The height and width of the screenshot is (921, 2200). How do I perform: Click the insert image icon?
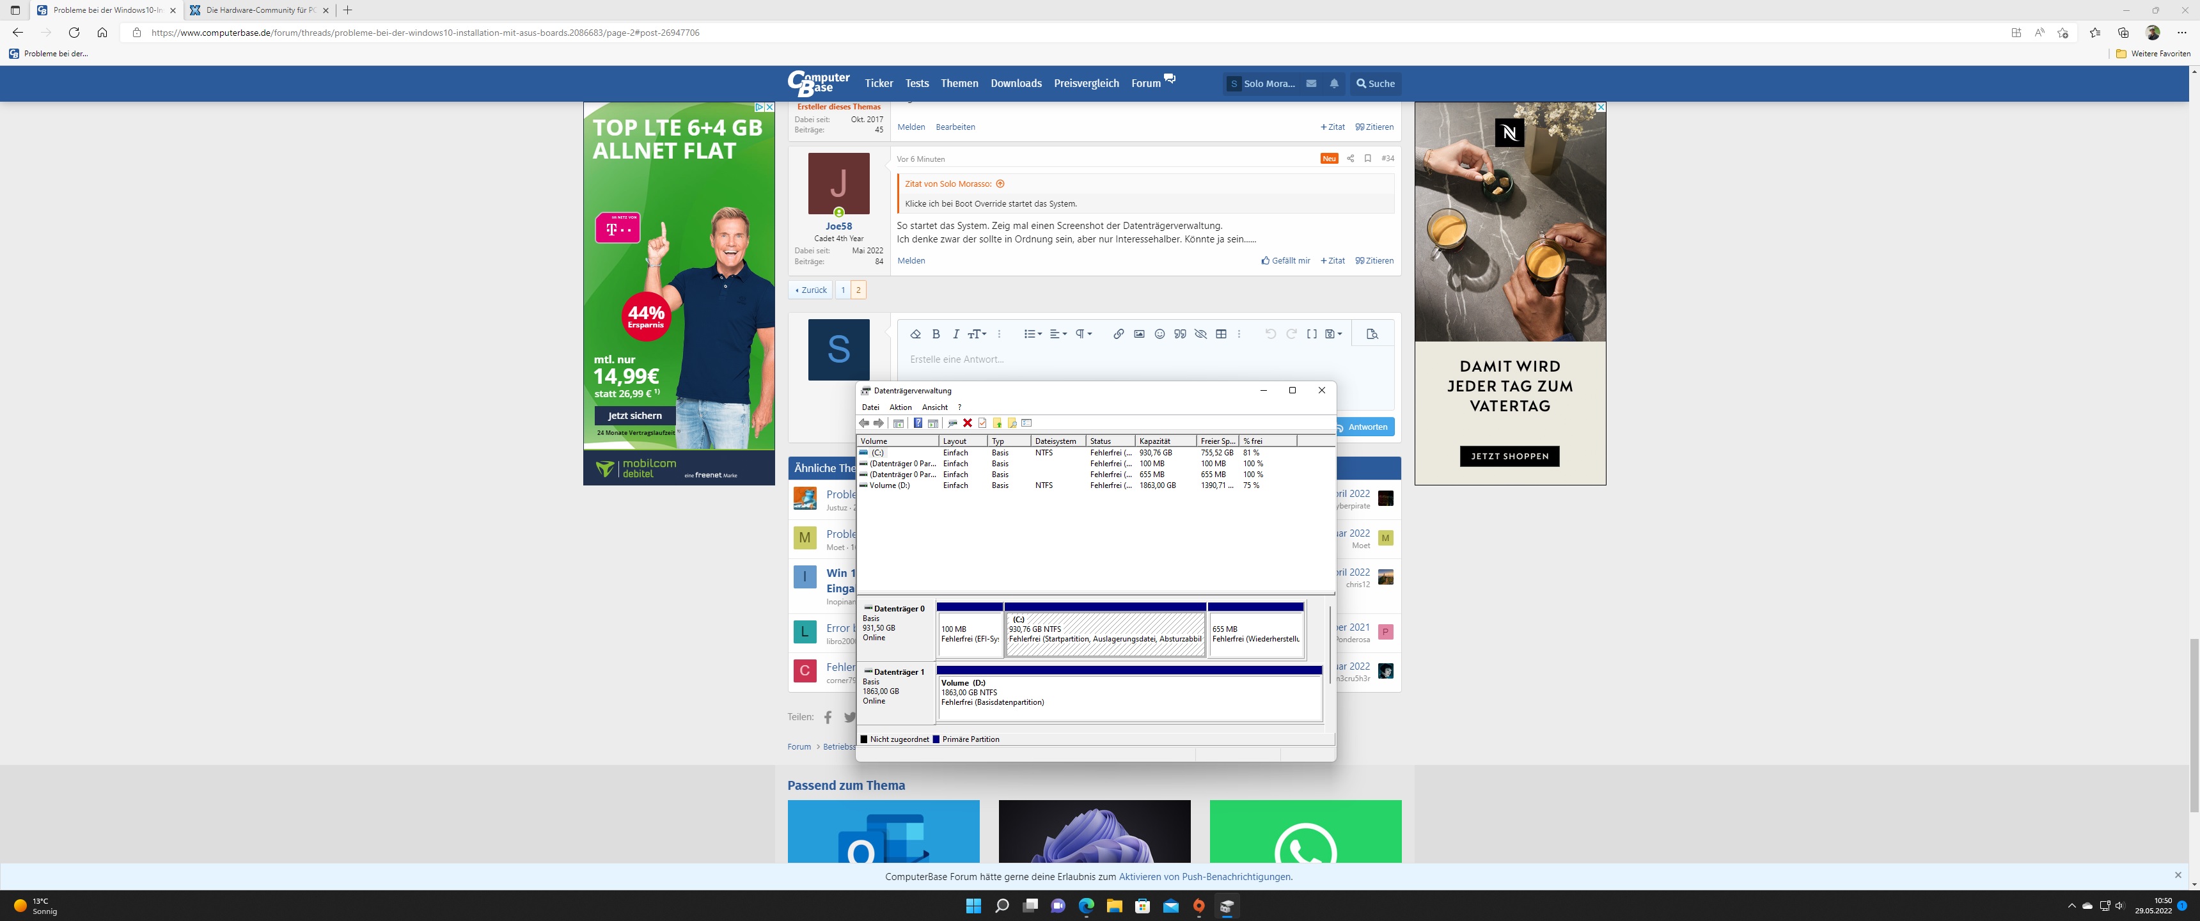[1138, 334]
